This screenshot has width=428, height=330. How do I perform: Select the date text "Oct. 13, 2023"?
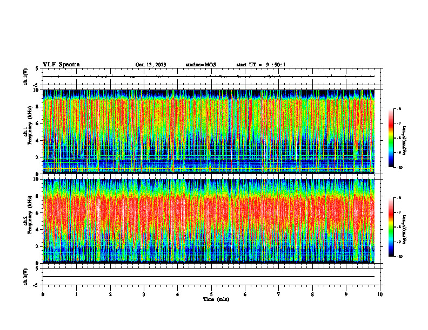tap(151, 65)
